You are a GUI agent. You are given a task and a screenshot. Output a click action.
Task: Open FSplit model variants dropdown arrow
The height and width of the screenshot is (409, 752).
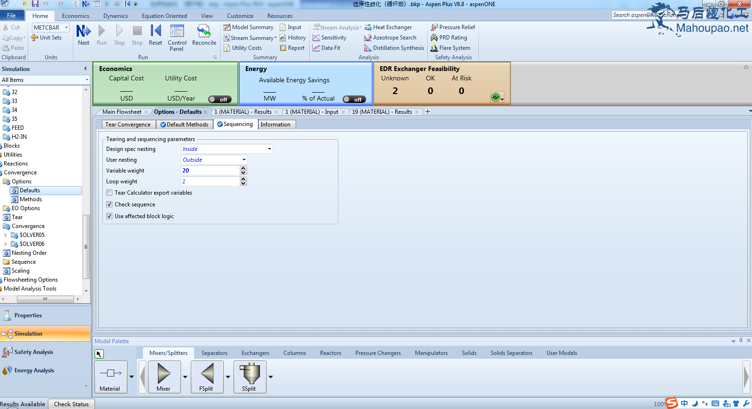(x=228, y=377)
